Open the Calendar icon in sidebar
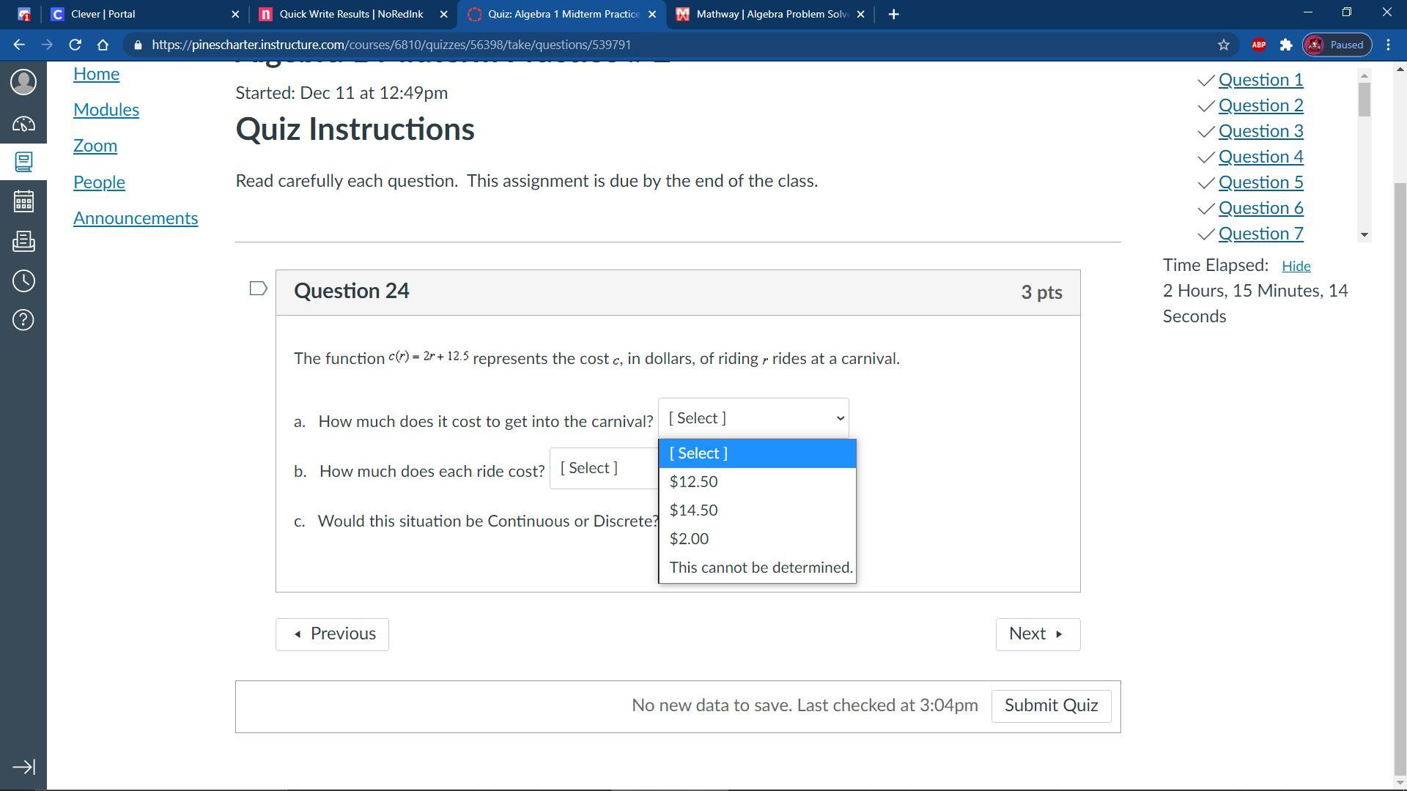 click(23, 201)
